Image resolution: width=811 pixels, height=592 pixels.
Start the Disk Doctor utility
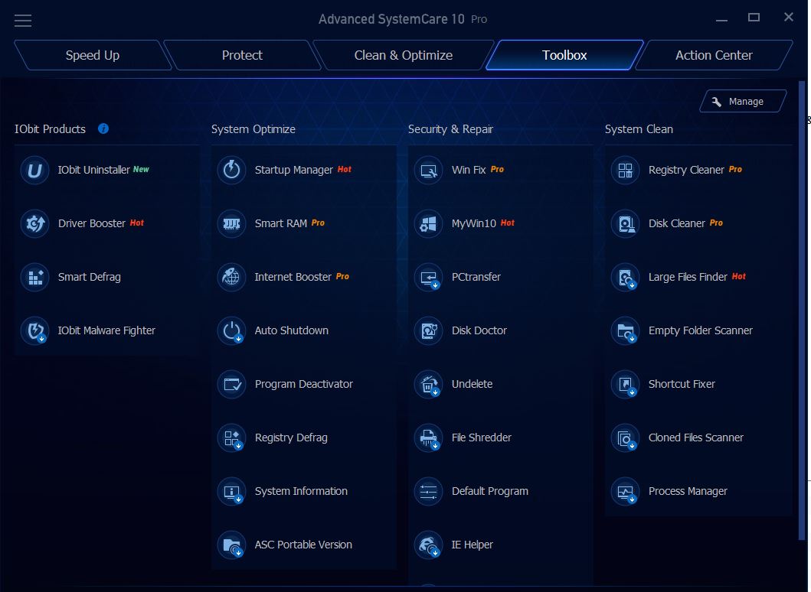(478, 330)
